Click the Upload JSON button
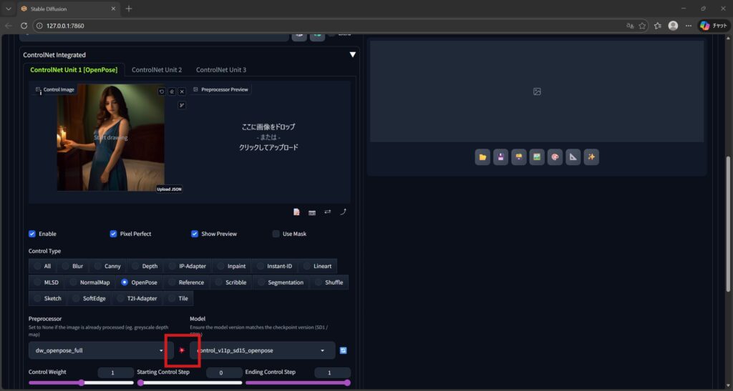Screen dimensions: 733x391 170,189
